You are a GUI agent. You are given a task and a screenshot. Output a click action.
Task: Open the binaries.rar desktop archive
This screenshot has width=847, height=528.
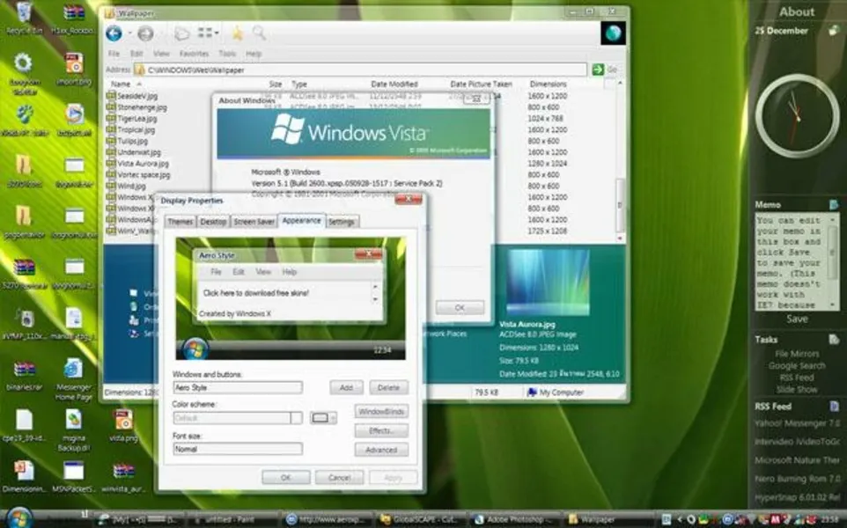tap(24, 377)
